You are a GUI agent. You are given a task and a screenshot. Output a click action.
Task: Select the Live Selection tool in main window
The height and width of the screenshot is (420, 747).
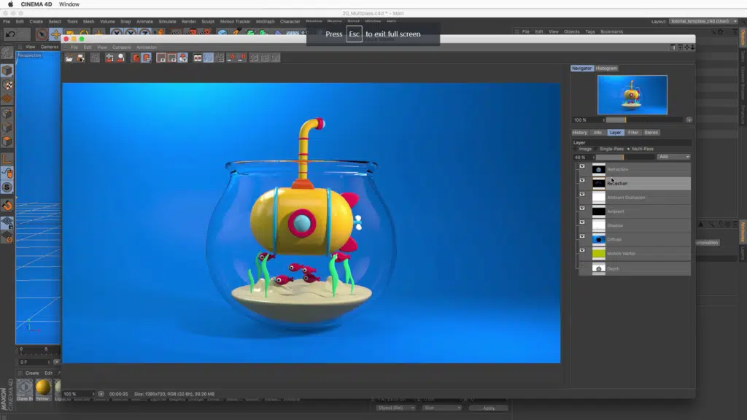coord(42,34)
